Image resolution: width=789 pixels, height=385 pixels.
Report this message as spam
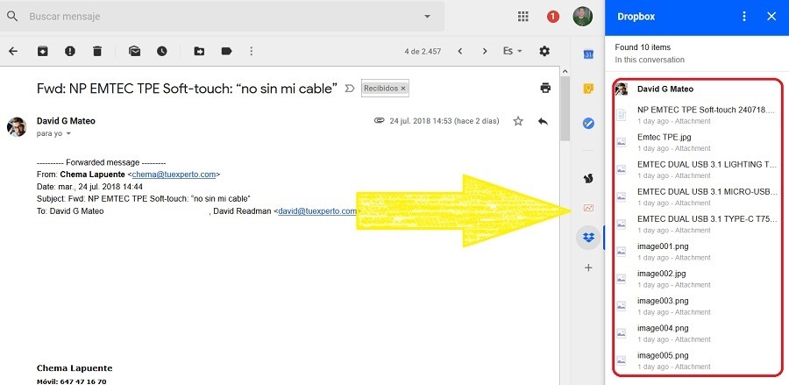click(69, 52)
